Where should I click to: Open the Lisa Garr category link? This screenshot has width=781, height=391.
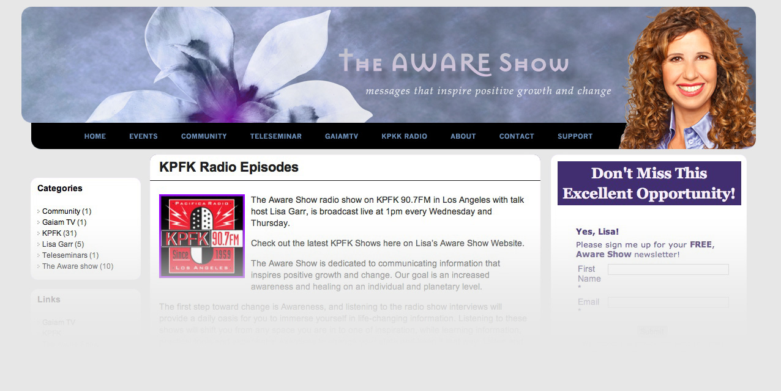tap(58, 244)
